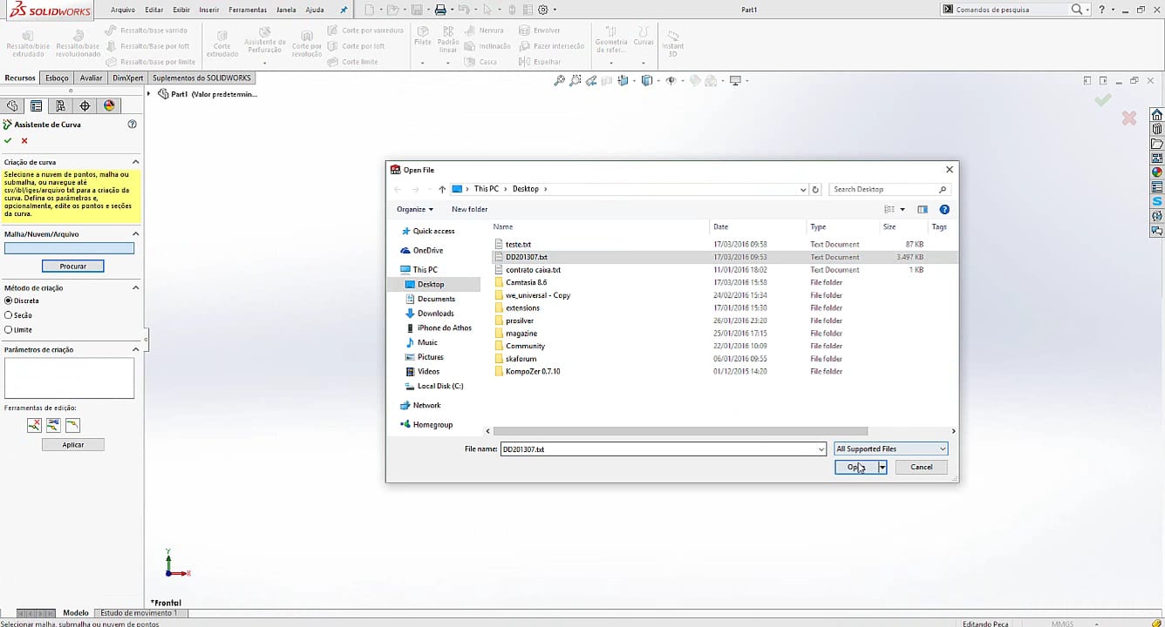The height and width of the screenshot is (627, 1165).
Task: Open help for Assistente de Curva
Action: [x=133, y=125]
